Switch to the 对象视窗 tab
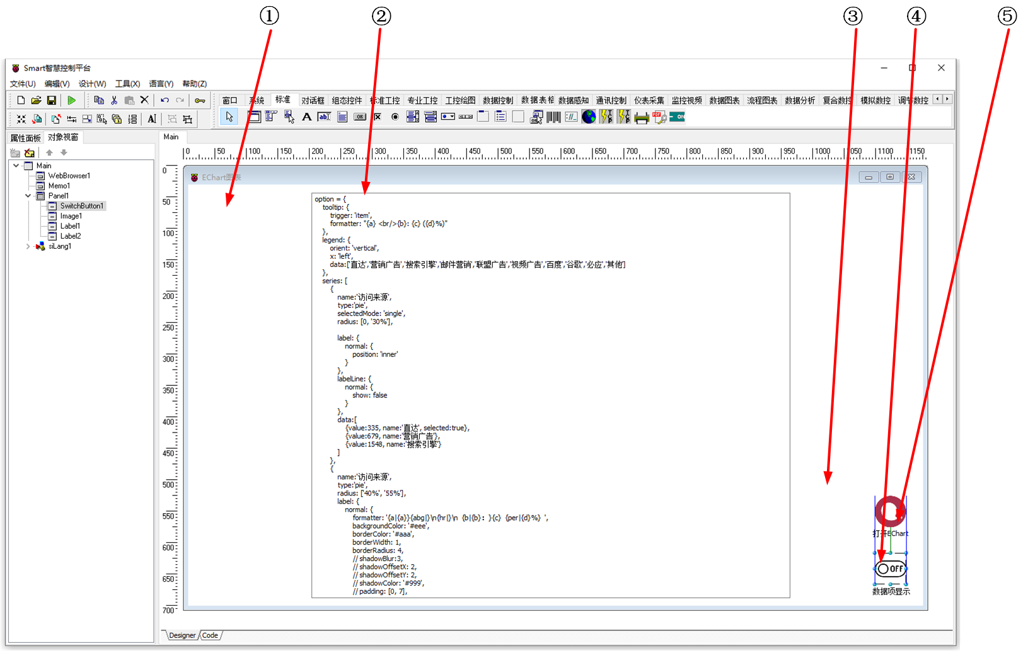This screenshot has height=651, width=1028. point(63,137)
